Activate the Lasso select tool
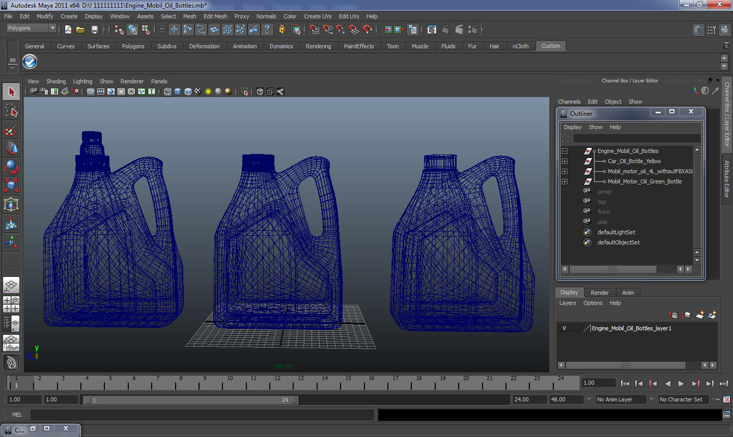 [11, 110]
